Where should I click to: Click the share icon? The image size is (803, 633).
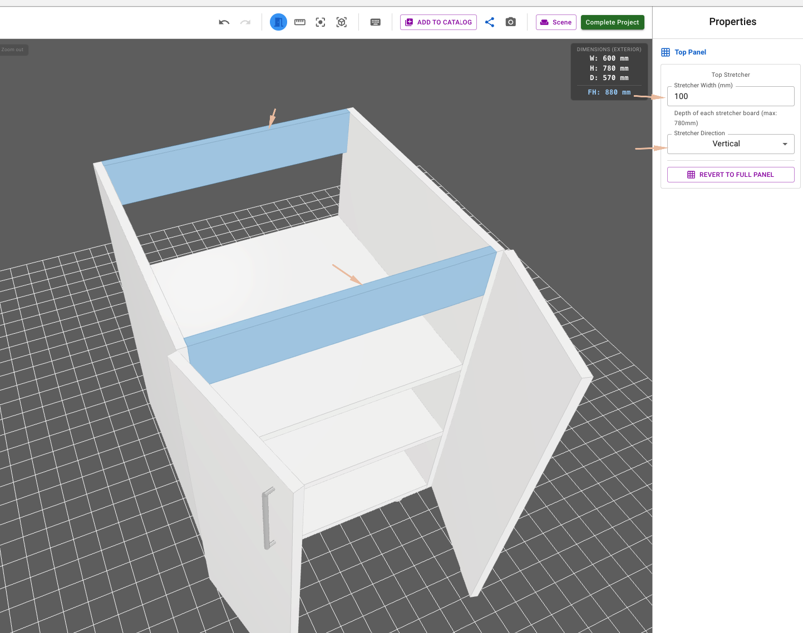coord(490,22)
